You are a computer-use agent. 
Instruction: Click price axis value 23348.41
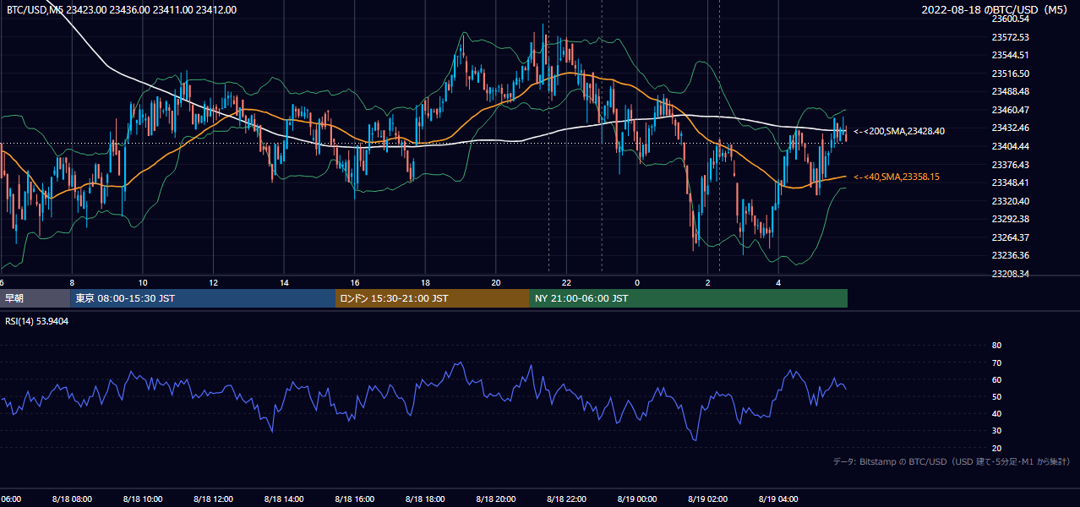[1010, 183]
